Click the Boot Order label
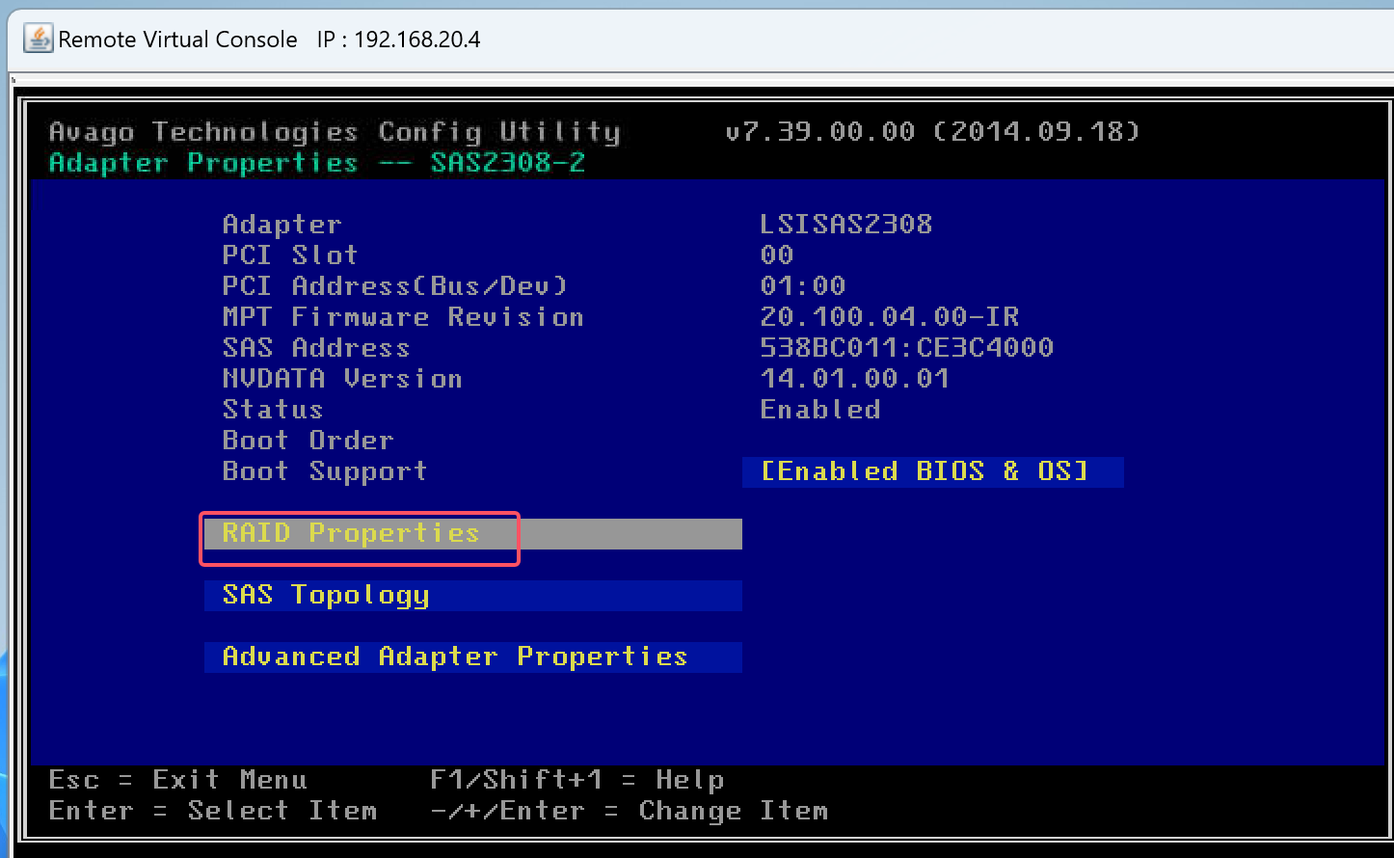 [x=308, y=441]
